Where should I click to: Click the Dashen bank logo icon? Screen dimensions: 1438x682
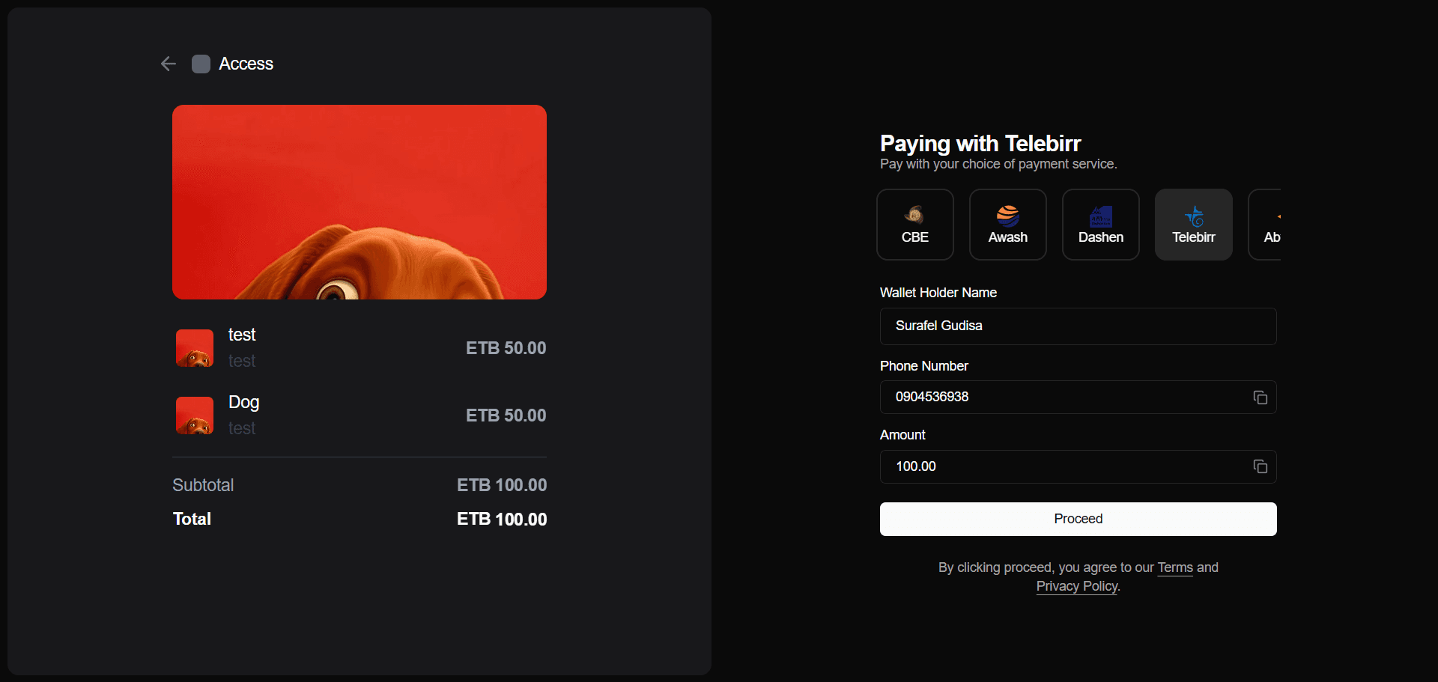[1100, 215]
